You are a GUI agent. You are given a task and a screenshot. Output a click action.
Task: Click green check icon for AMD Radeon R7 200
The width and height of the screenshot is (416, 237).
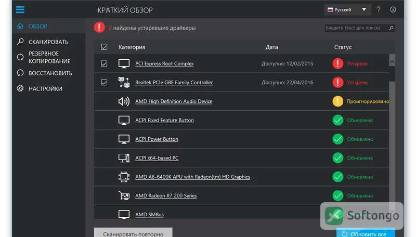coord(337,195)
